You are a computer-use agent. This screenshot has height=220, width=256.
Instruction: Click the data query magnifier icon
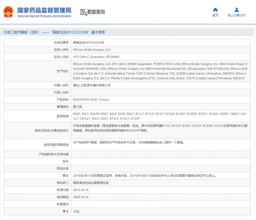83,12
